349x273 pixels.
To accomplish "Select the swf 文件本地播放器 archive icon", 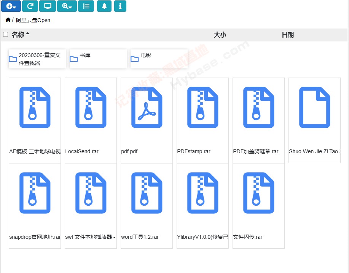I will tap(91, 193).
